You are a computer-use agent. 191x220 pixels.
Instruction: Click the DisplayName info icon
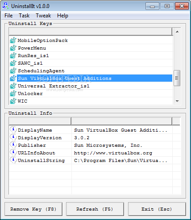(x=13, y=130)
